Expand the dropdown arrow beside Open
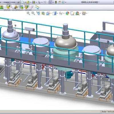The width and height of the screenshot is (114, 114). (30, 2)
